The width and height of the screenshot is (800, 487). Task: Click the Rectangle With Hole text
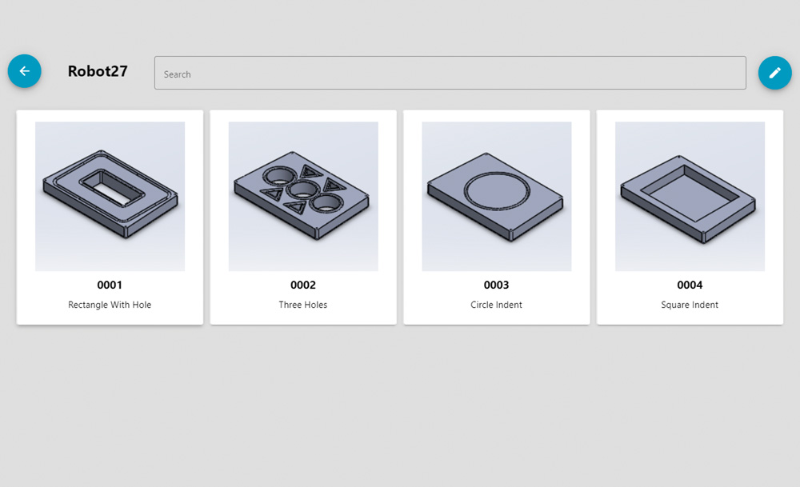[109, 305]
